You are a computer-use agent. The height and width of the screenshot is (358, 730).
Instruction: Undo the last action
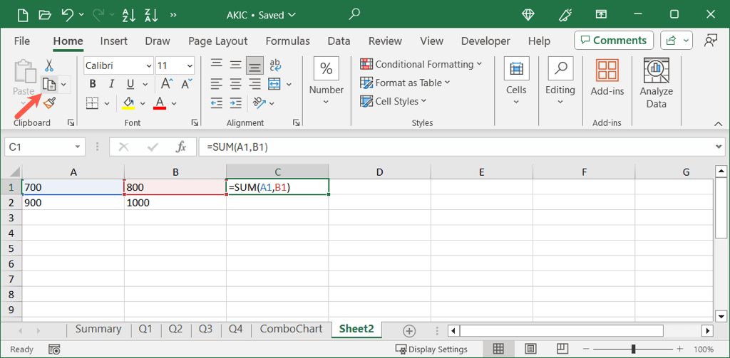tap(68, 15)
